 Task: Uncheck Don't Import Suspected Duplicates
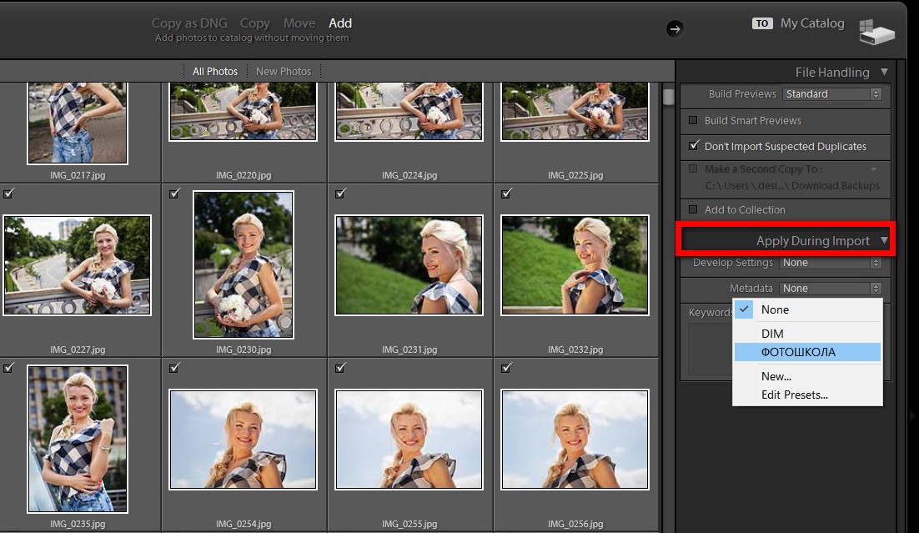(693, 145)
